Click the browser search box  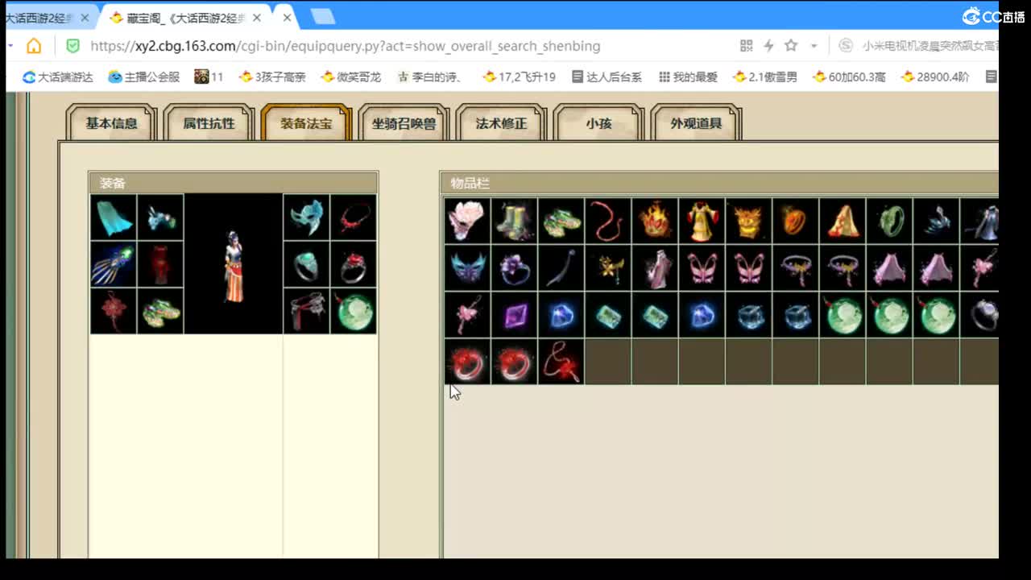(x=917, y=46)
